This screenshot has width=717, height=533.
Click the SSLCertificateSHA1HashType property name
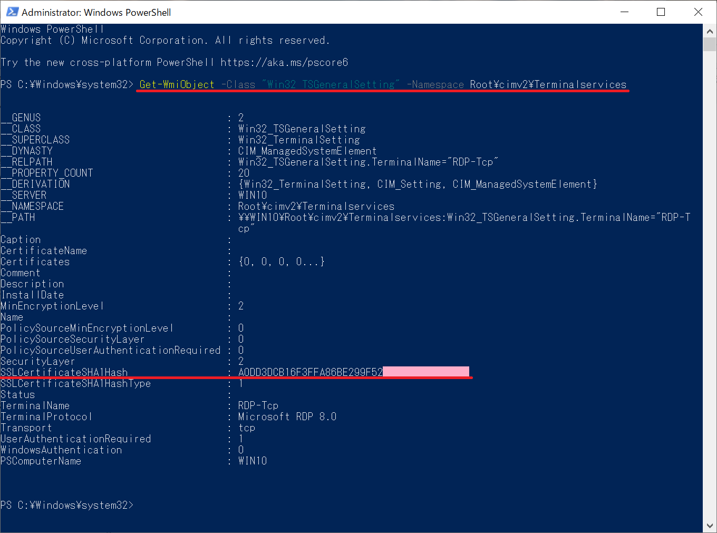(x=75, y=383)
